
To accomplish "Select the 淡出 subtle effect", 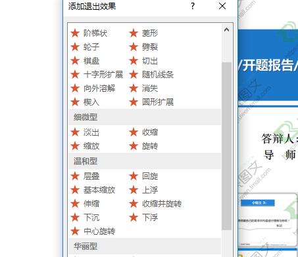I will coord(85,132).
